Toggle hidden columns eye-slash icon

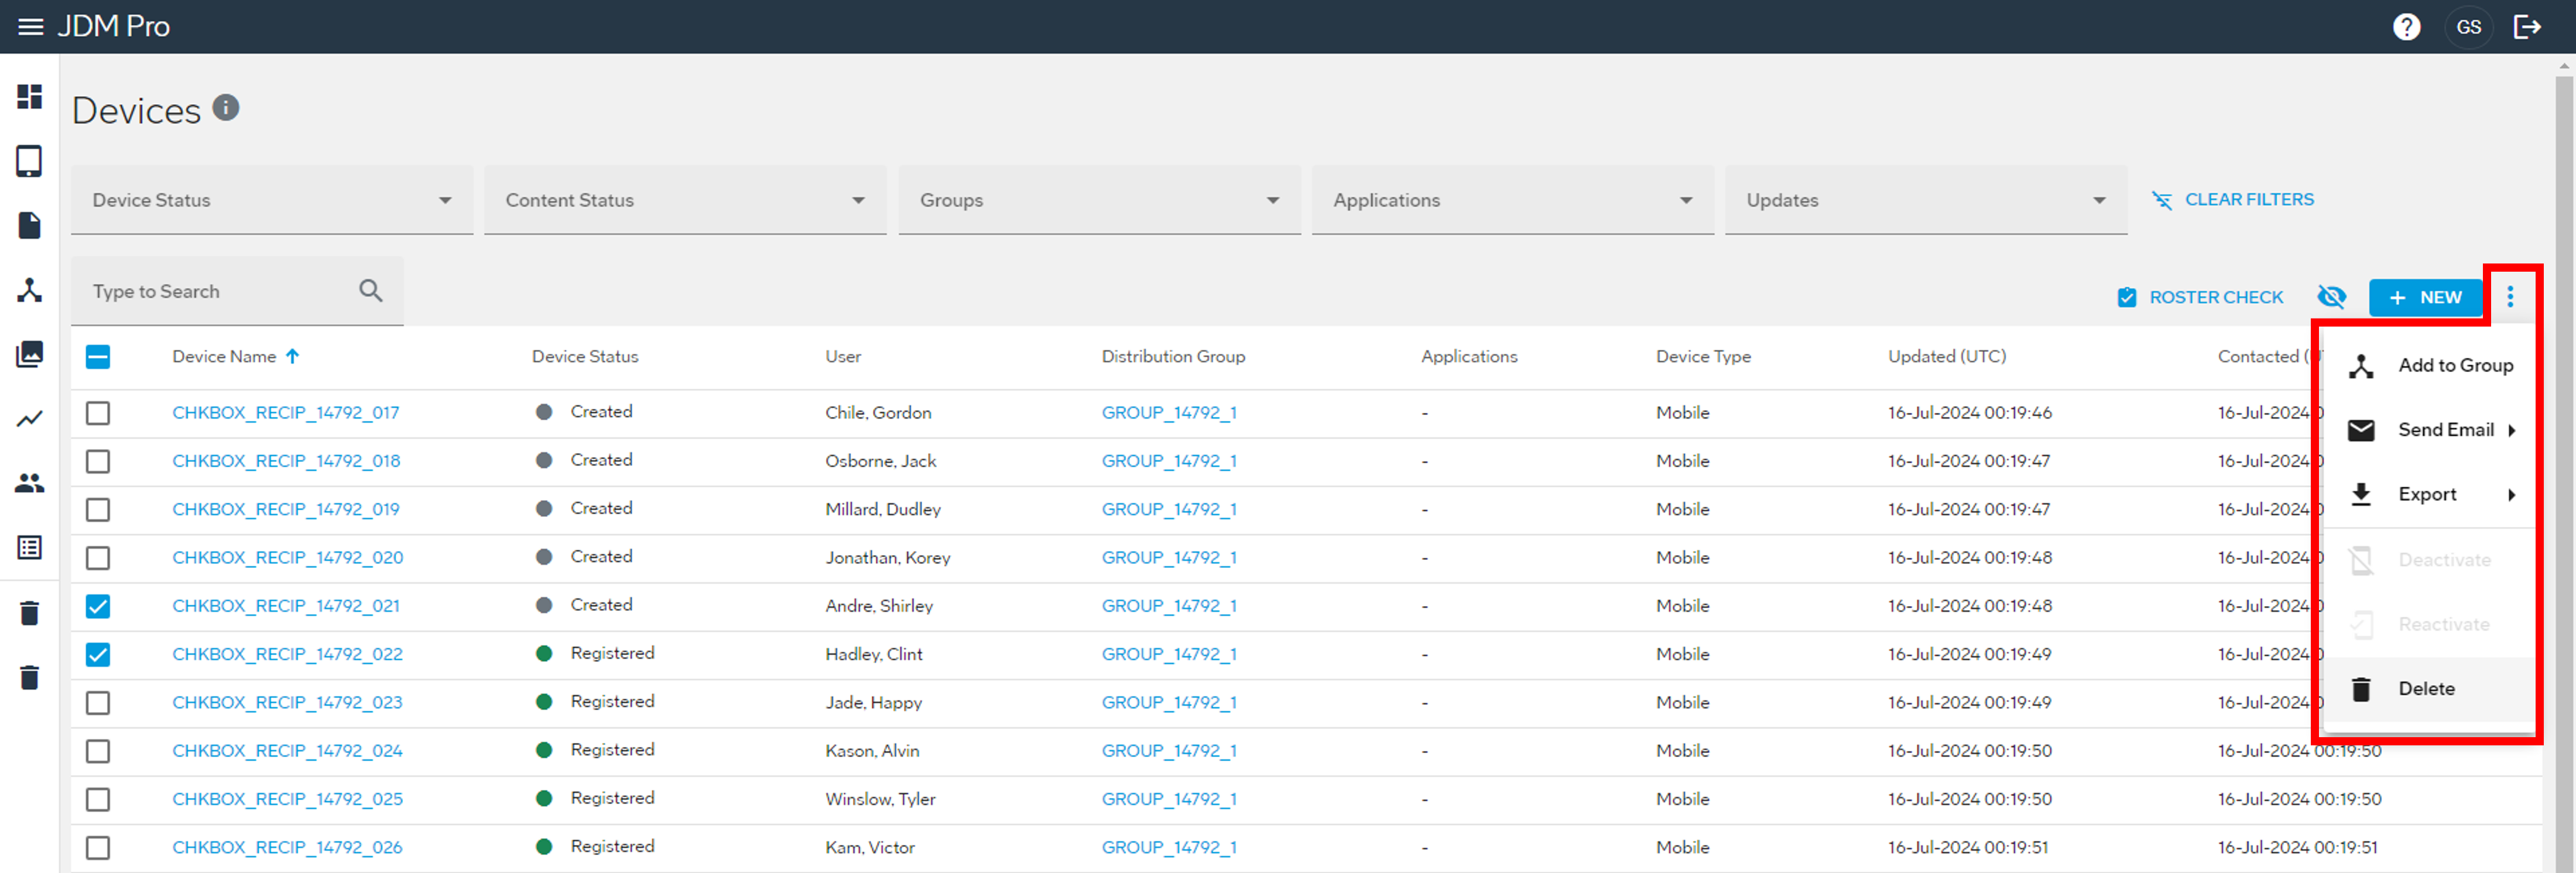coord(2331,297)
